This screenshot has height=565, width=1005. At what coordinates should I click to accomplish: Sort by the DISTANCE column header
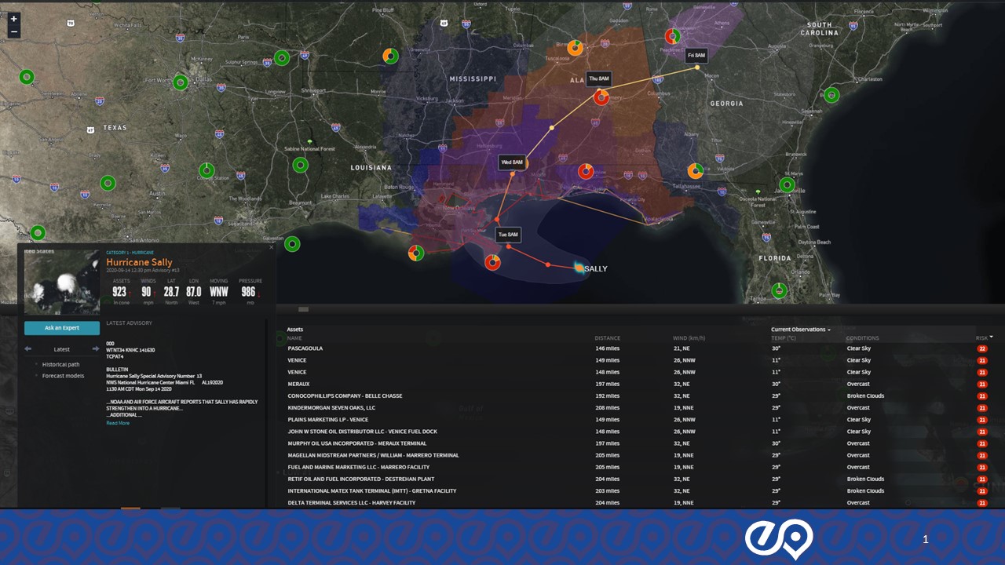[608, 338]
